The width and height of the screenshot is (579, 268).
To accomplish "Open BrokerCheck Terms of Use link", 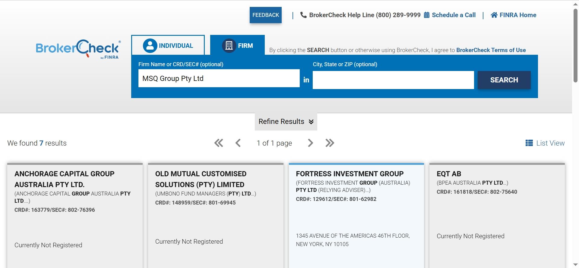I will (x=491, y=50).
